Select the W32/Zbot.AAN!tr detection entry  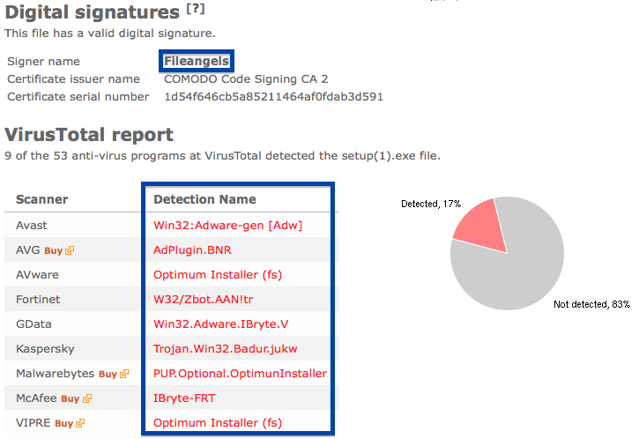204,300
